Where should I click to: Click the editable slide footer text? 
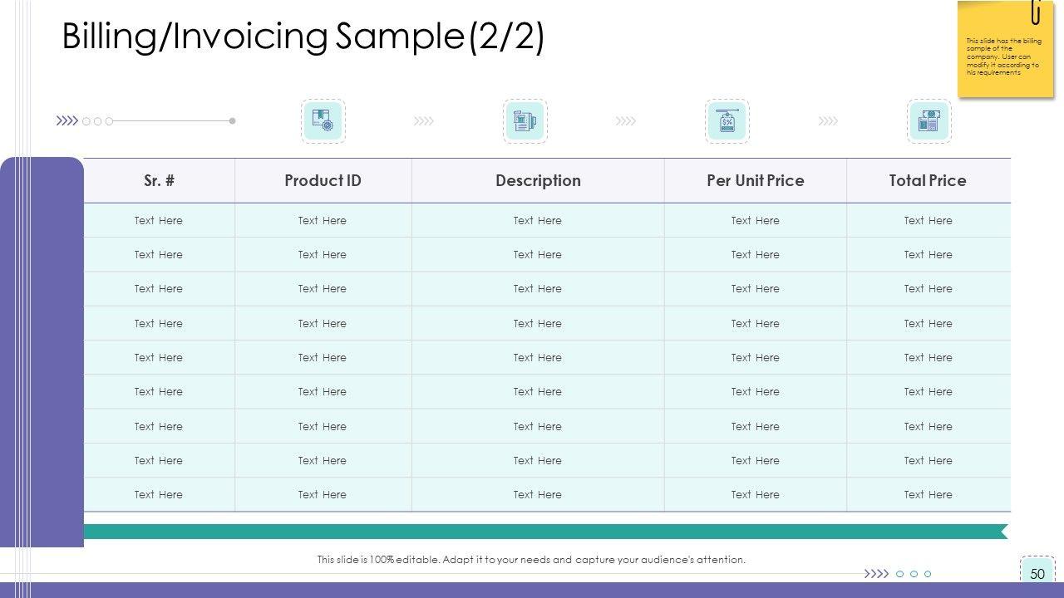531,560
